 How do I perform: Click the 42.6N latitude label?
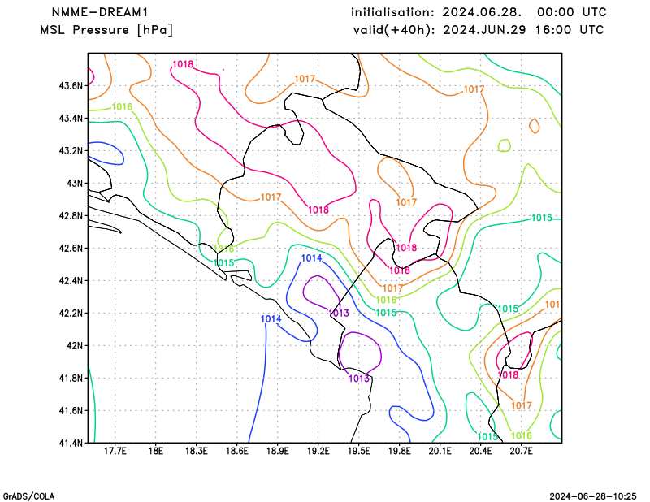[71, 249]
